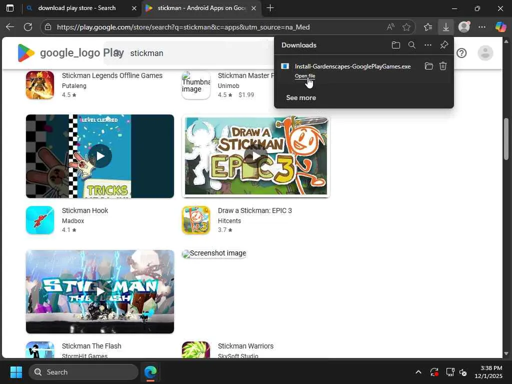512x384 pixels.
Task: Click the browser back arrow
Action: click(10, 27)
